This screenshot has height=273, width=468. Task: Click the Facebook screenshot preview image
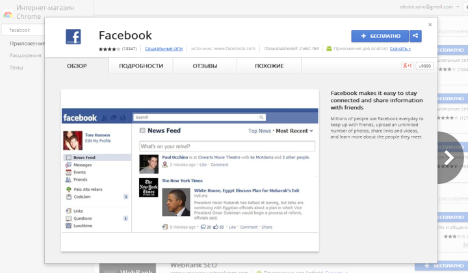click(190, 170)
